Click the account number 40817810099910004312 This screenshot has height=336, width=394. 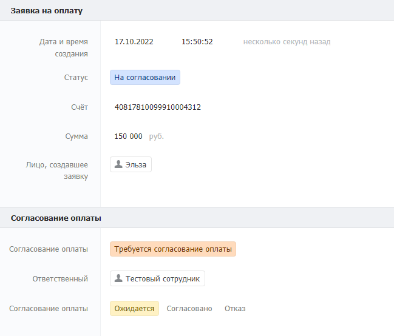point(158,107)
